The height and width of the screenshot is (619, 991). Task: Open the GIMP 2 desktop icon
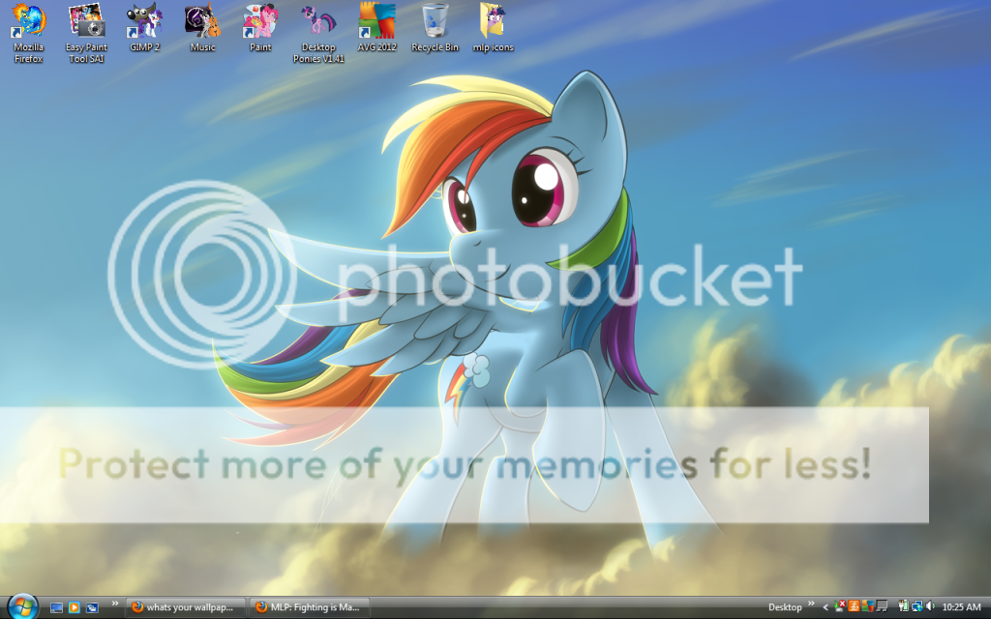[145, 28]
